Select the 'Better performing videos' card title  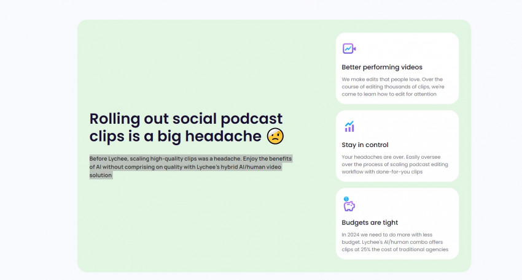pos(382,67)
